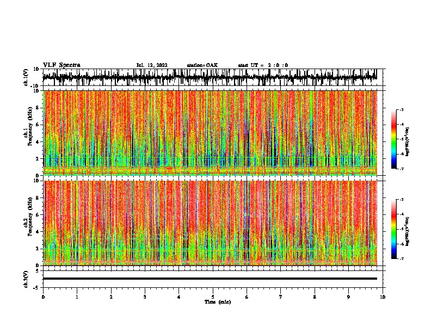Click the "station=GAK" label
Screen dimensions: 431x333
coord(202,65)
